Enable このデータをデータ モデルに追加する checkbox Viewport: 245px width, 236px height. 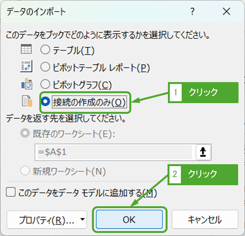pyautogui.click(x=11, y=192)
